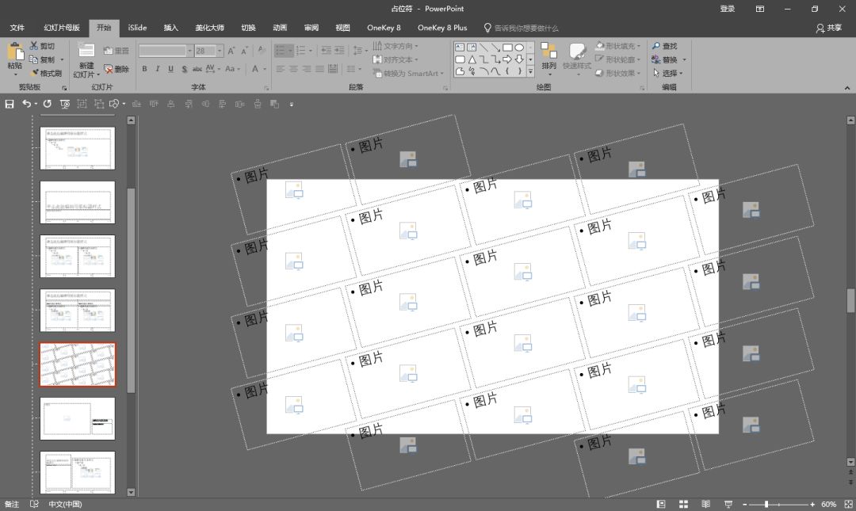Start slideshow from status bar icon
Screen dimensions: 856x511
click(x=728, y=504)
